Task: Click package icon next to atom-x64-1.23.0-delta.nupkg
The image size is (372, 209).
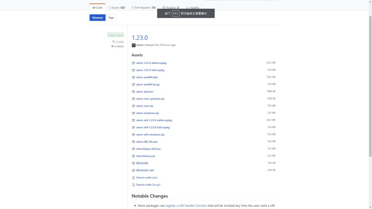Action: tap(133, 120)
